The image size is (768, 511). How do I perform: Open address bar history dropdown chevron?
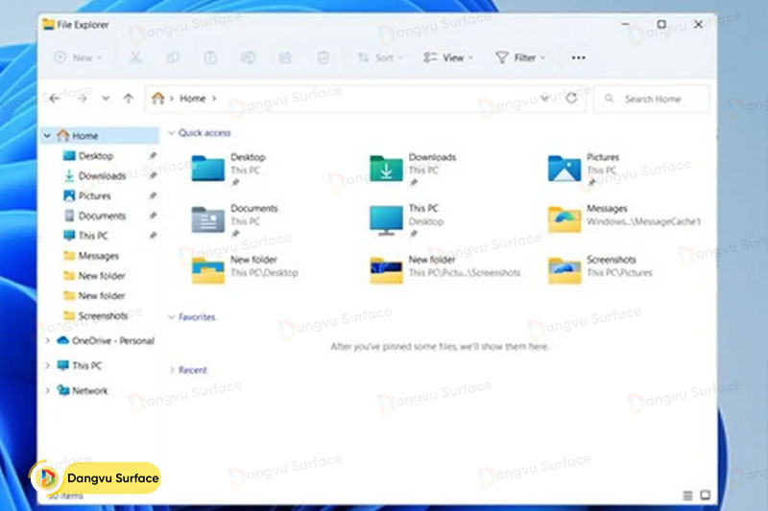(x=544, y=99)
